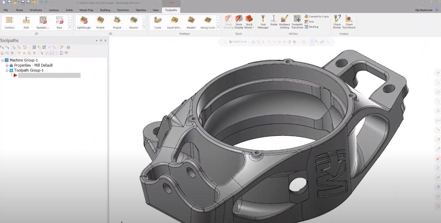Select the Face 2D toolpath
This screenshot has width=441, height=223.
59,23
